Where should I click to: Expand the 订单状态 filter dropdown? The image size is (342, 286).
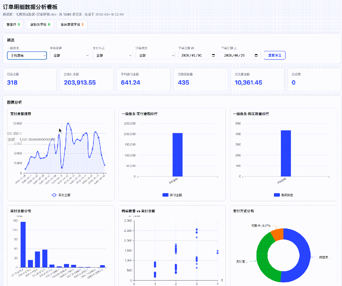click(155, 55)
